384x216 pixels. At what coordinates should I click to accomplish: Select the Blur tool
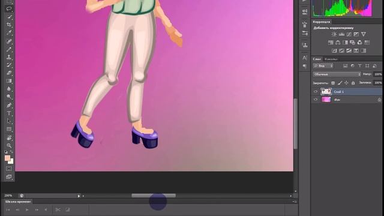[9, 89]
